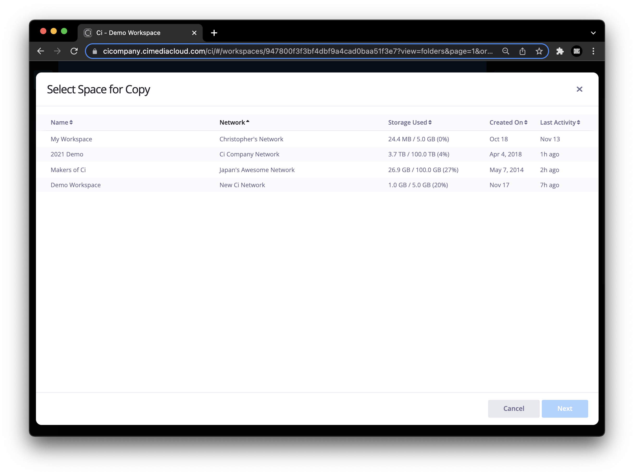Close the Ci - Demo Workspace tab
This screenshot has width=634, height=475.
[194, 33]
